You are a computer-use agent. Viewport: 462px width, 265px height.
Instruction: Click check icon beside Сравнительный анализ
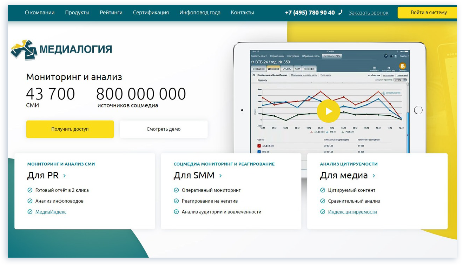click(323, 201)
